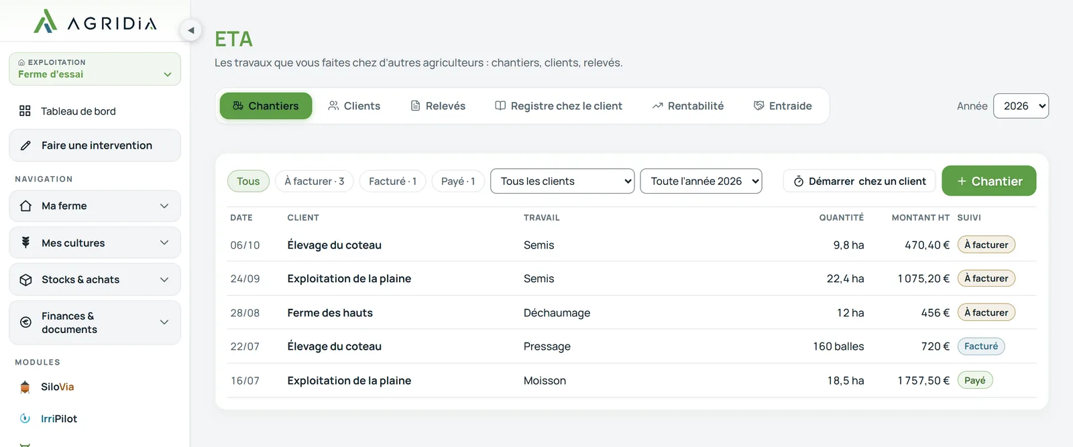Click the Déchaumage work cell
This screenshot has height=447, width=1073.
pos(557,312)
